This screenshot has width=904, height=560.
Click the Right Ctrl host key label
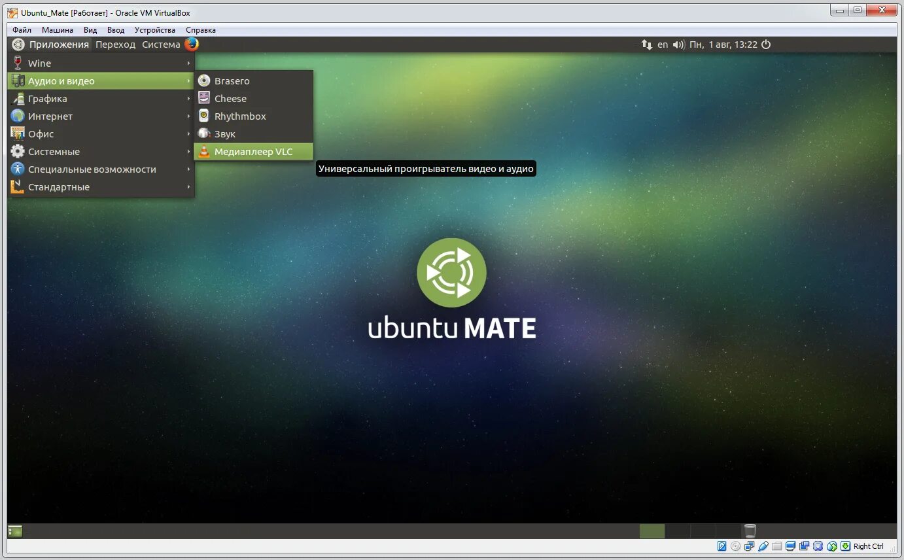tap(869, 546)
